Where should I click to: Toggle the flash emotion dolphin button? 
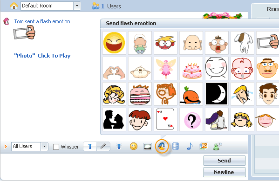pyautogui.click(x=162, y=147)
